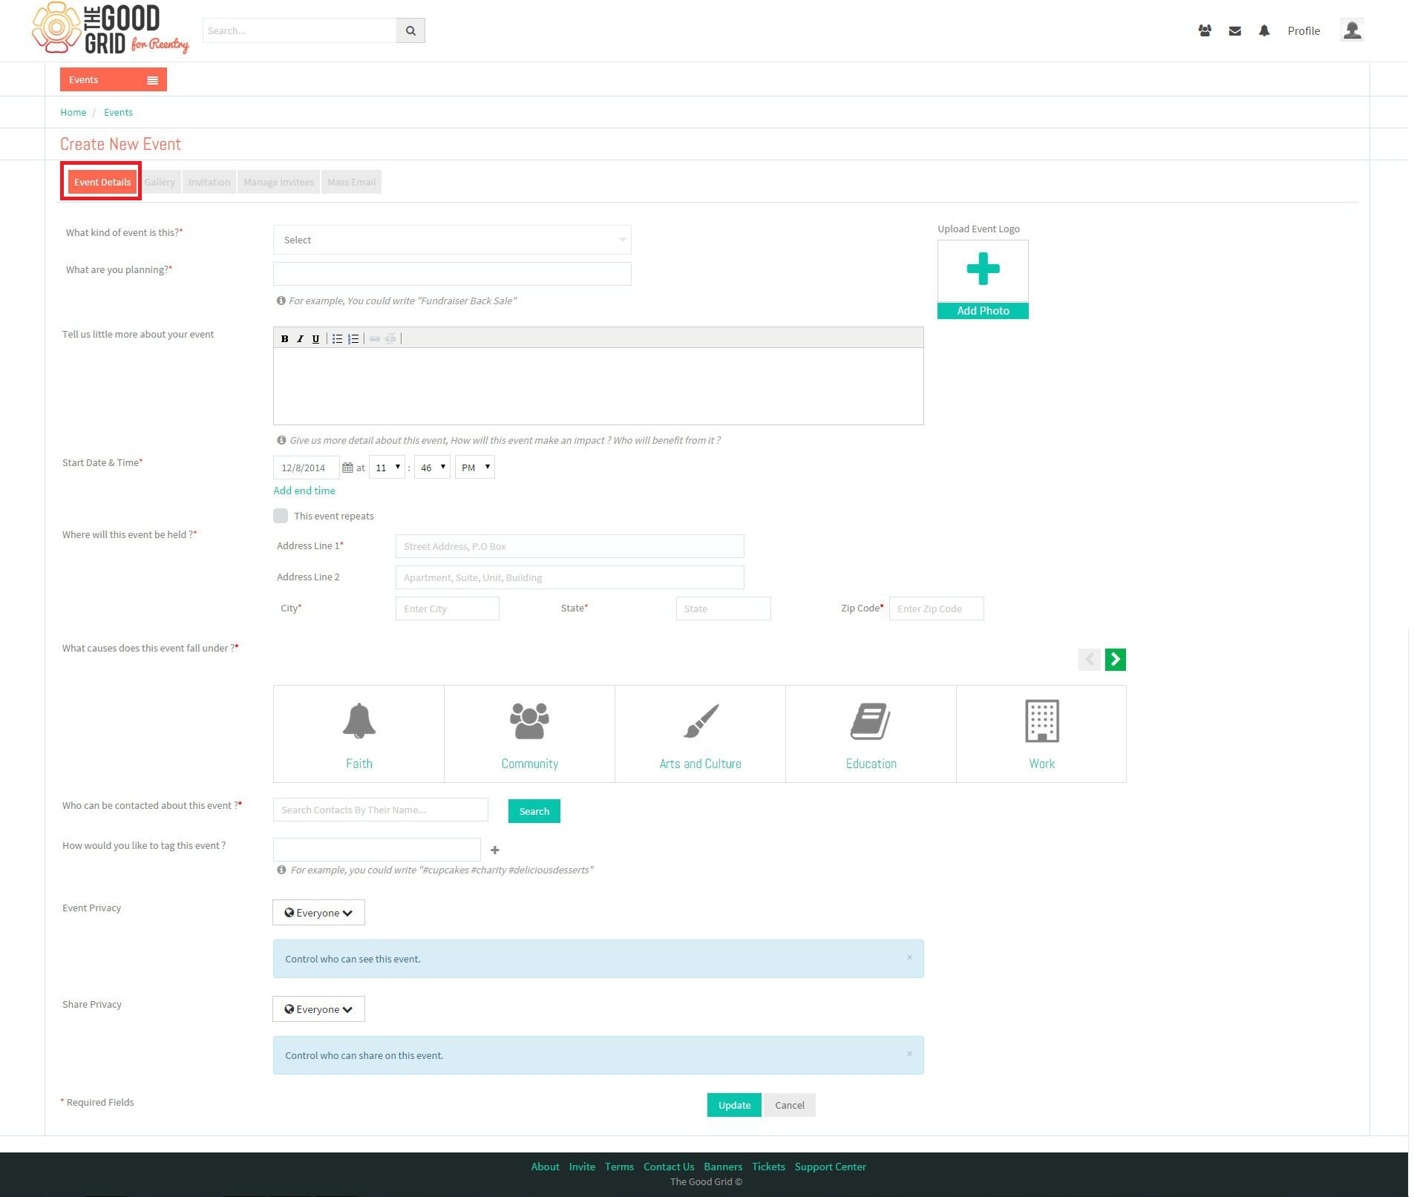Go to Home breadcrumb link
This screenshot has width=1414, height=1197.
click(73, 112)
